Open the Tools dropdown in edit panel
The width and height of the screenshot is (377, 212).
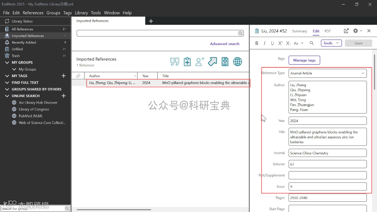pyautogui.click(x=331, y=43)
